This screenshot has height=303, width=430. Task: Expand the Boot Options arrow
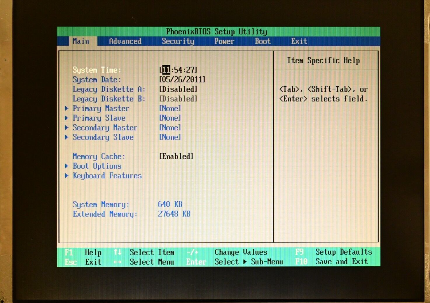[67, 166]
